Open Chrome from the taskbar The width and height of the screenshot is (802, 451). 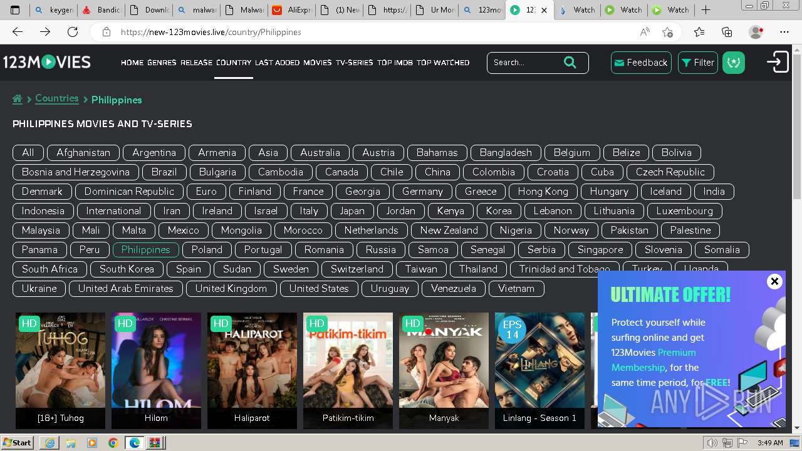[113, 443]
